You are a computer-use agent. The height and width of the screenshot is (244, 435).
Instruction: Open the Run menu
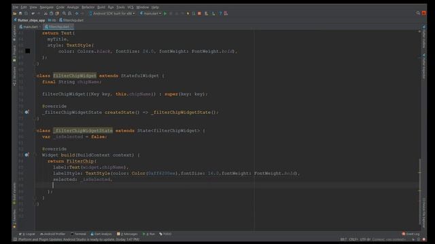point(111,7)
